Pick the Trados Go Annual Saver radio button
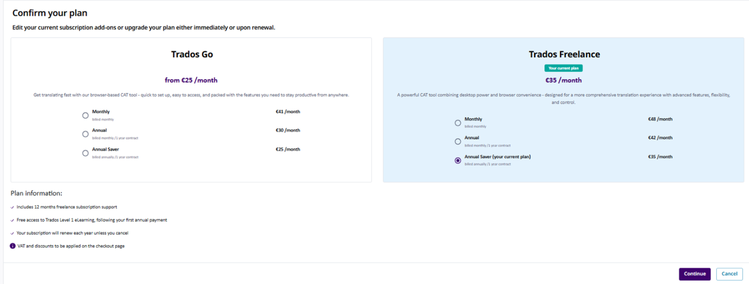The image size is (749, 284). pos(85,153)
